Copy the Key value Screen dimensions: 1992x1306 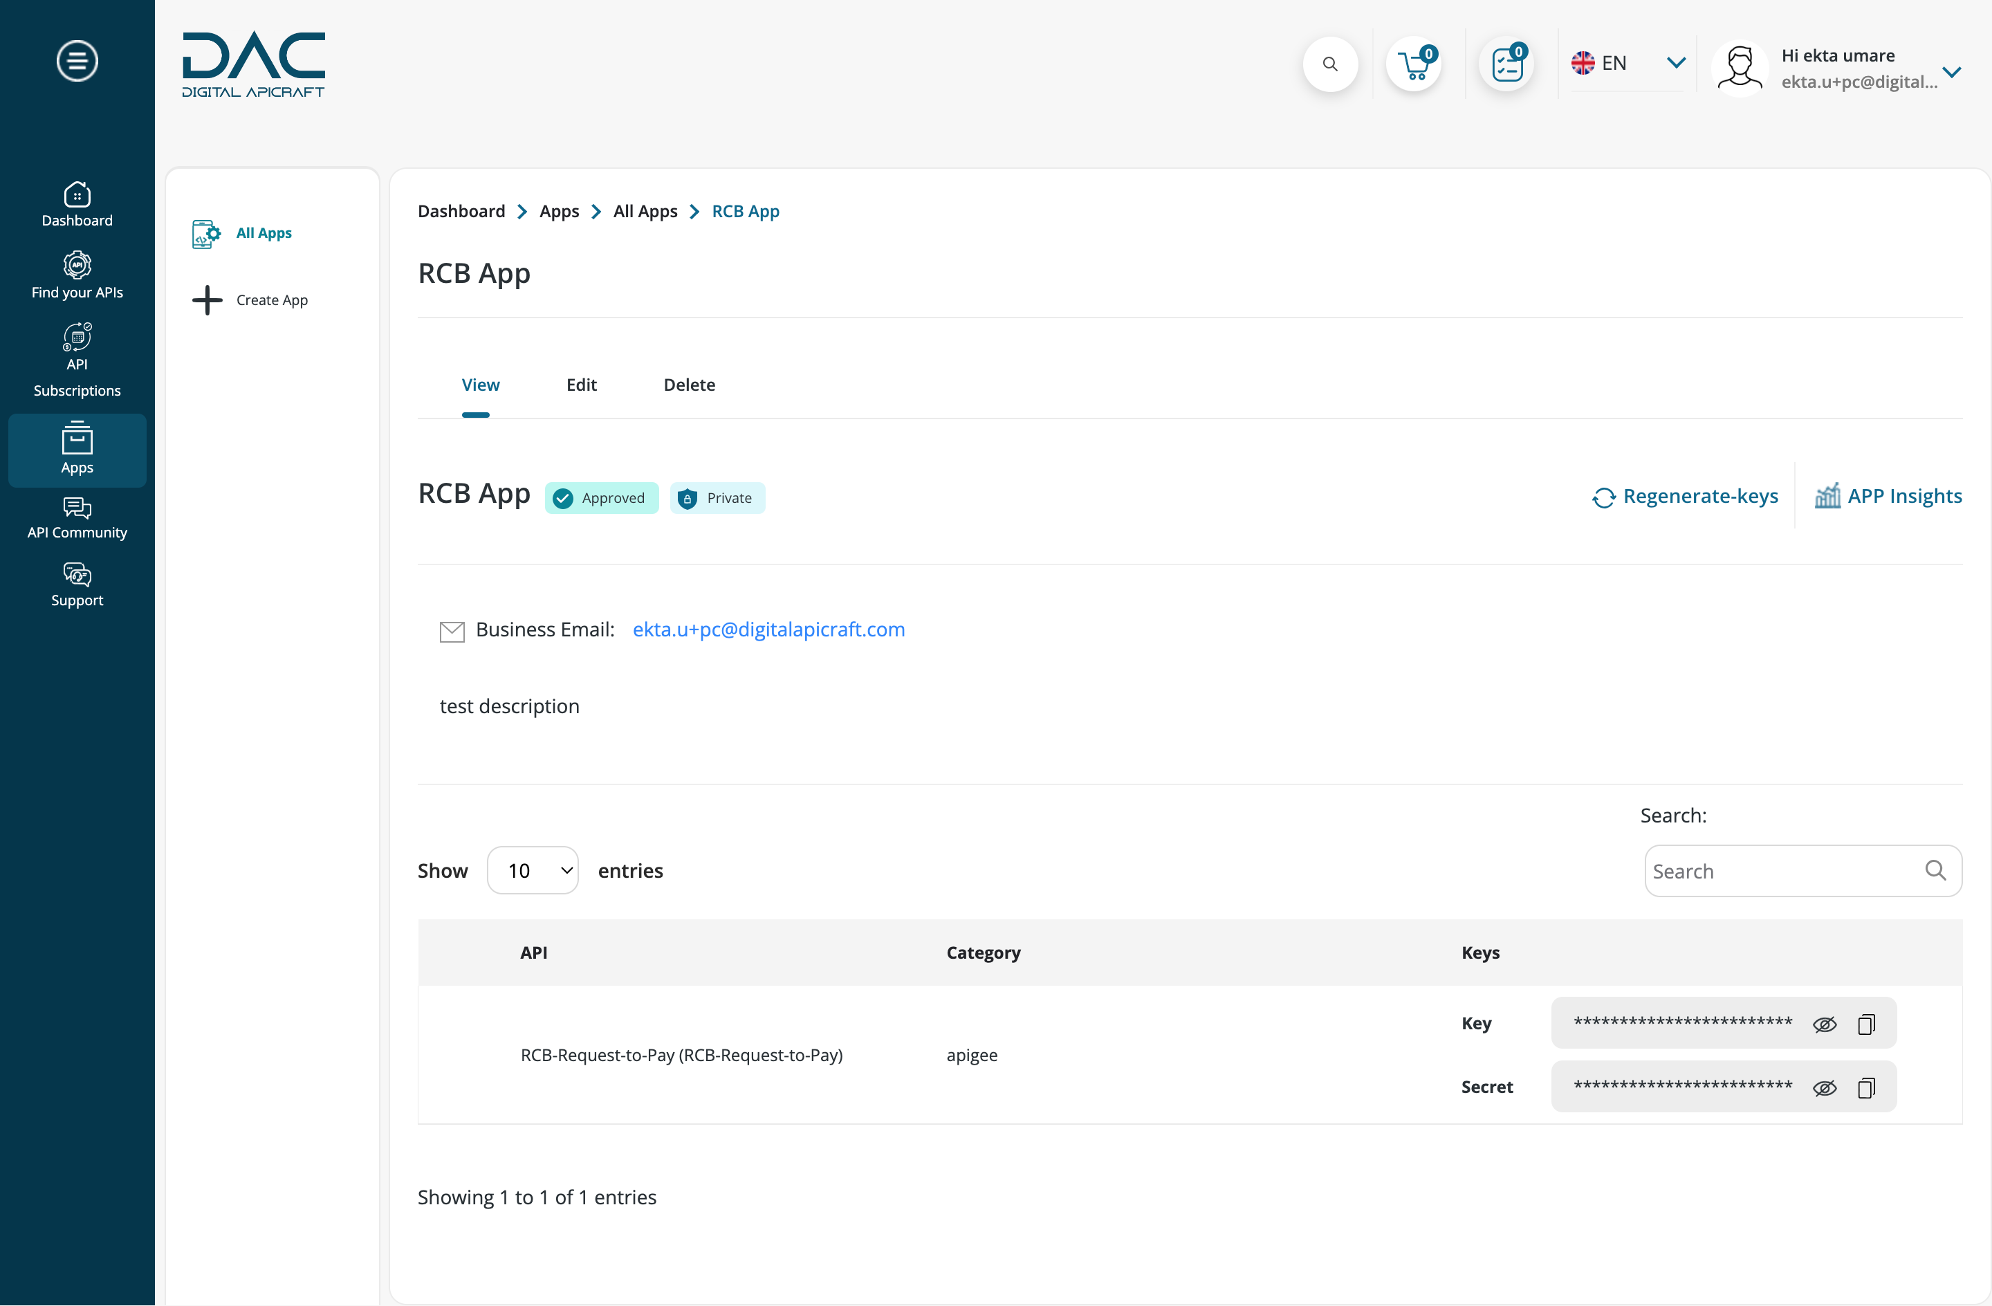(1866, 1024)
